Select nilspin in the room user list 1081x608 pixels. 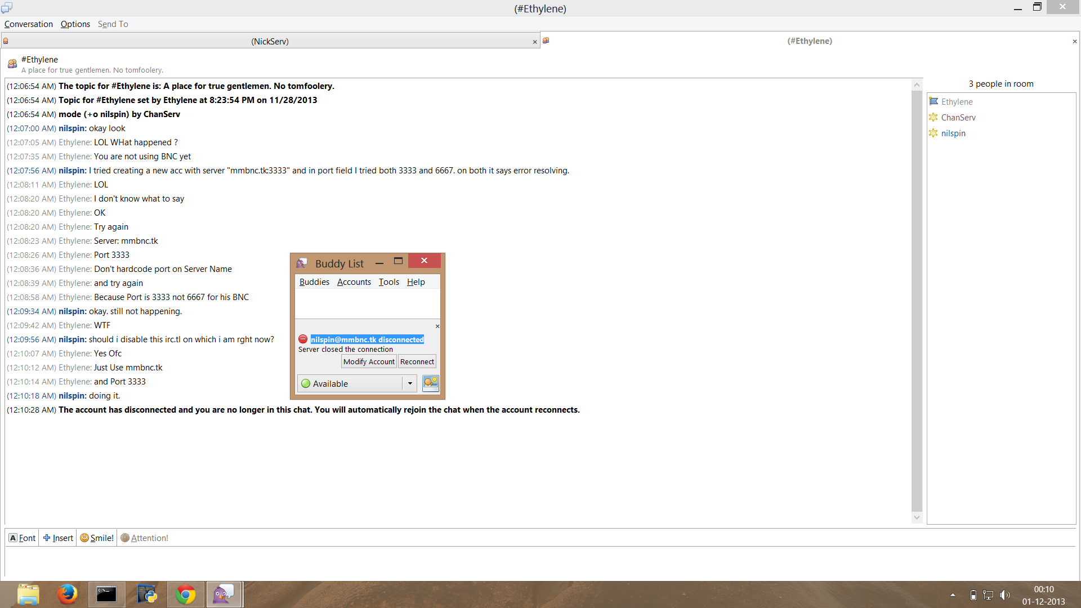[x=953, y=133]
